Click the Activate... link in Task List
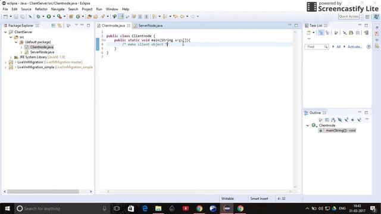381x214 pixels. [355, 47]
